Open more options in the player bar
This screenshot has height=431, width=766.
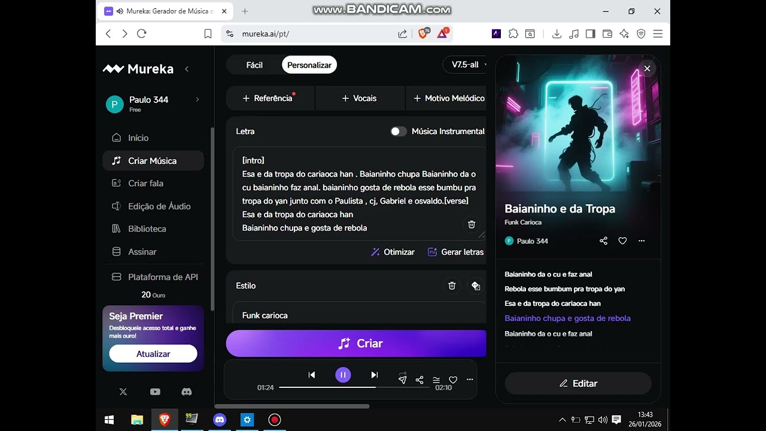(470, 380)
